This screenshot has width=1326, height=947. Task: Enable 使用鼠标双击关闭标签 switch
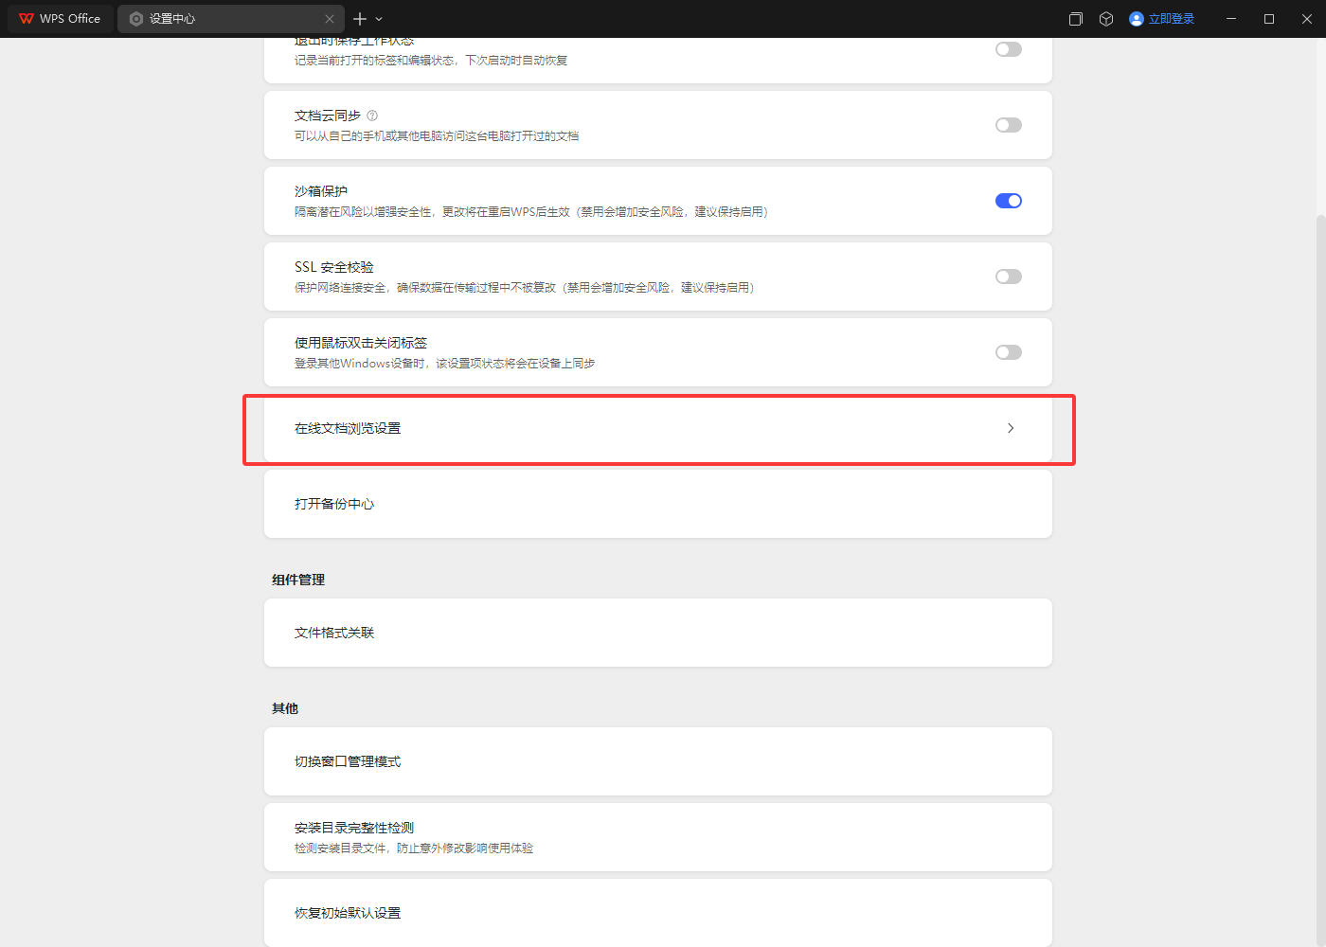coord(1009,352)
